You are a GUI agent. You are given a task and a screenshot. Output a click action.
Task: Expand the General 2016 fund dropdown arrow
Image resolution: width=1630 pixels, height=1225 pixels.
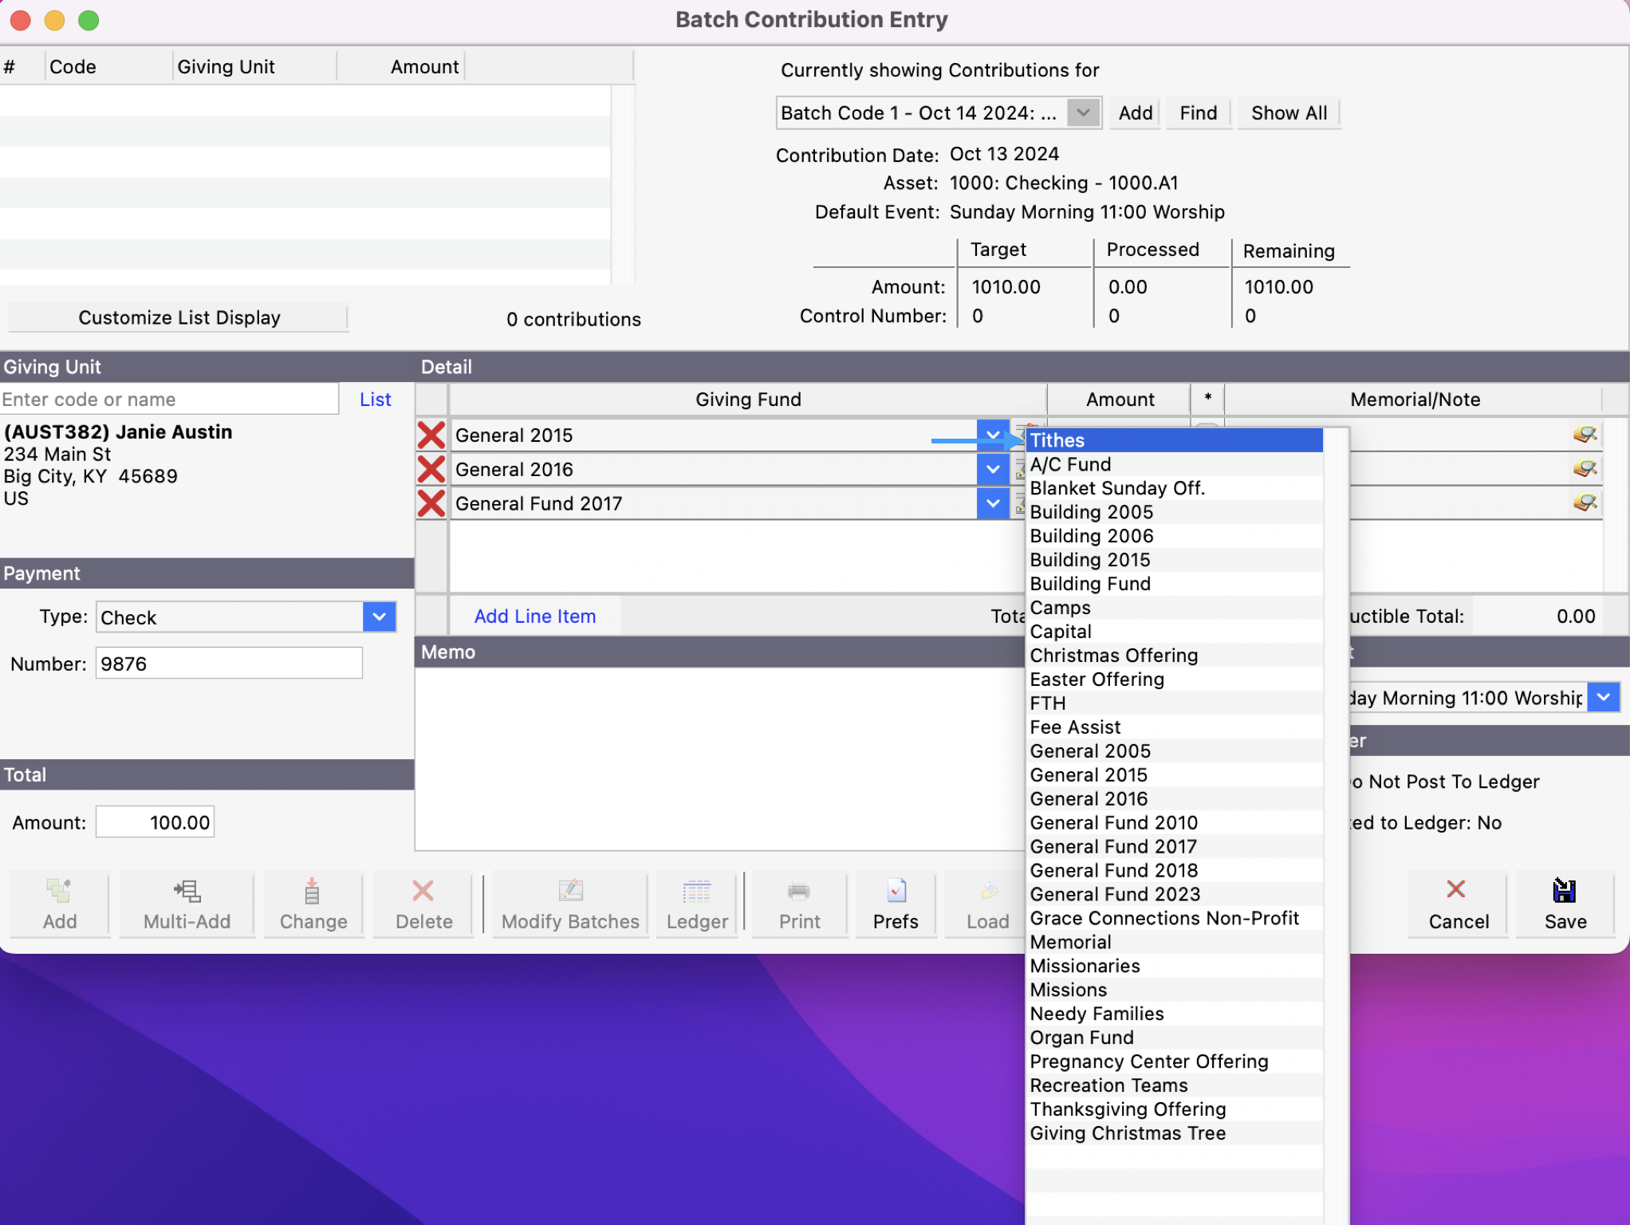point(992,470)
